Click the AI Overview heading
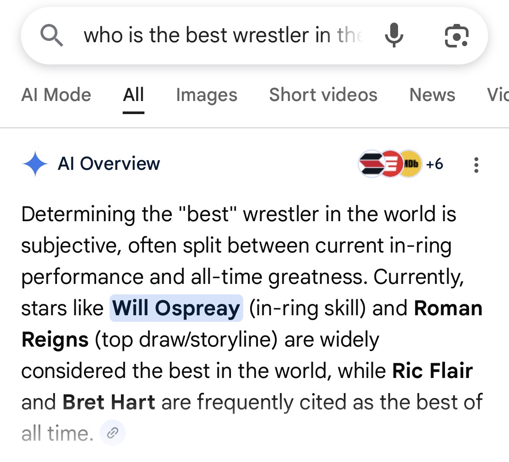The height and width of the screenshot is (462, 509). [x=109, y=163]
